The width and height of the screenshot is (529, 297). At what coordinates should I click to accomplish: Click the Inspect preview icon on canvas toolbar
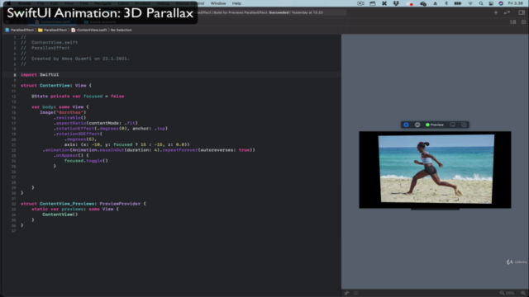[417, 125]
